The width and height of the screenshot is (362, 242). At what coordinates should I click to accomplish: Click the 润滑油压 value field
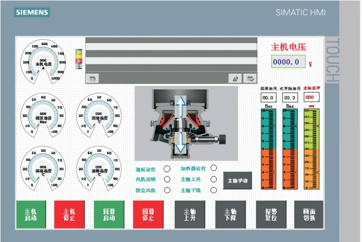pos(268,98)
